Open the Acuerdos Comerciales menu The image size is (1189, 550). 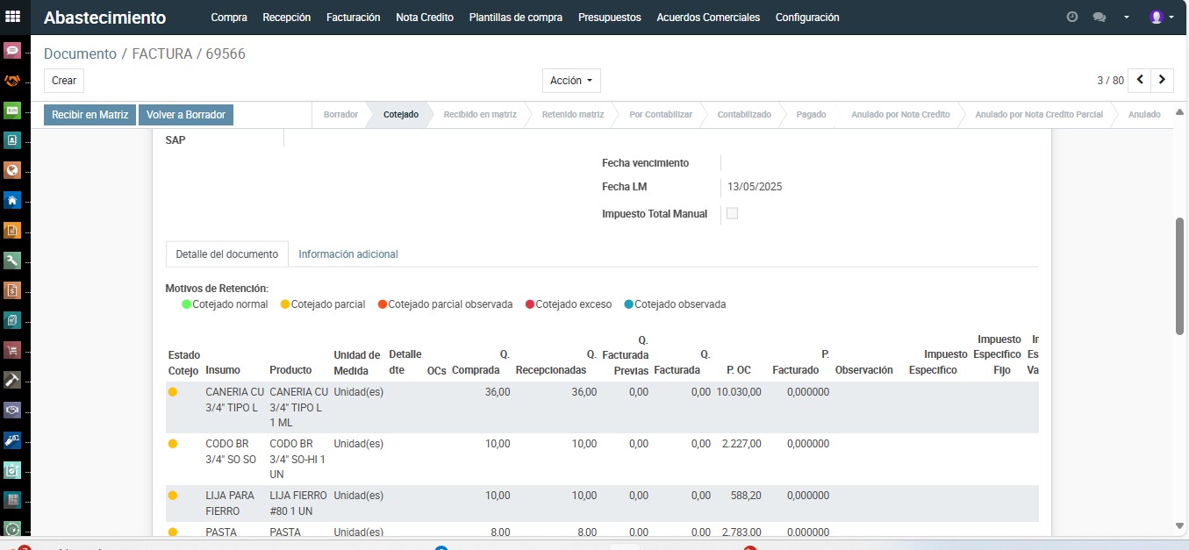click(x=708, y=18)
